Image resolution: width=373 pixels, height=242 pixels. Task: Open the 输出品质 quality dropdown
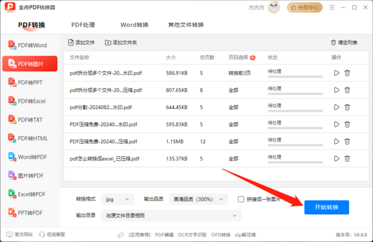tap(199, 199)
